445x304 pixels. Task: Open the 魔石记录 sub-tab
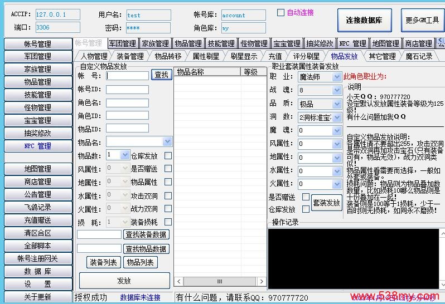[419, 56]
